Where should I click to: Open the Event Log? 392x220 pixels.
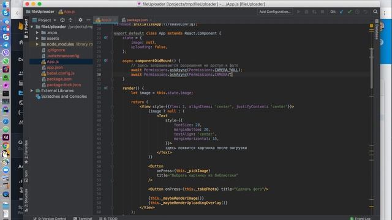coord(360,218)
